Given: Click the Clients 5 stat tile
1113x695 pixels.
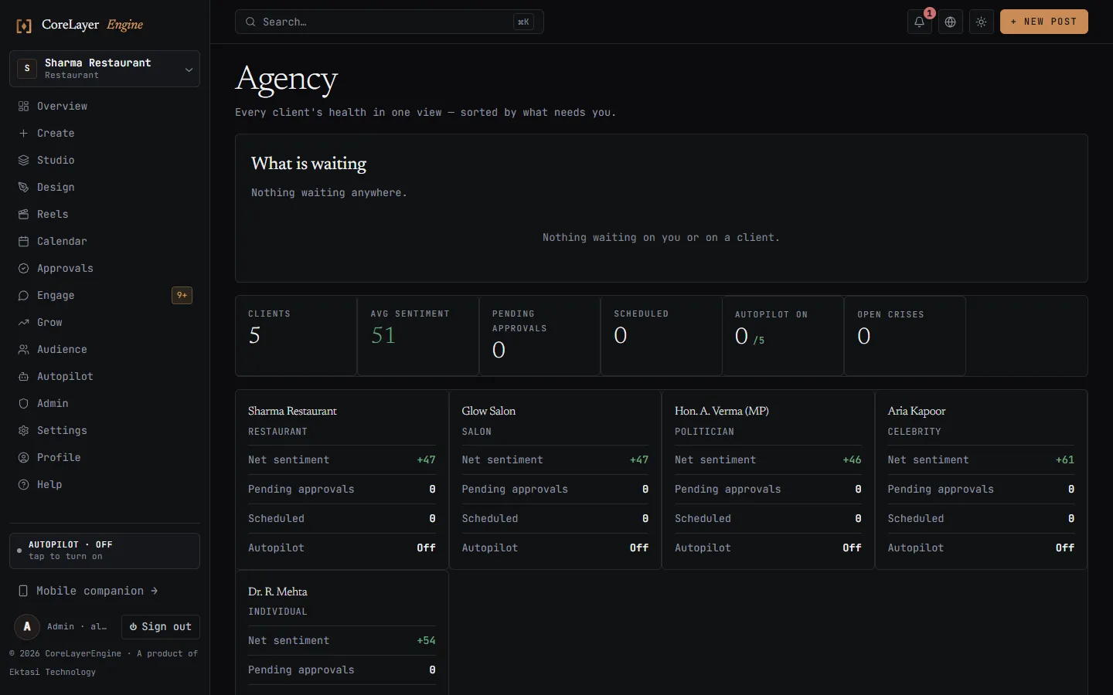Looking at the screenshot, I should pyautogui.click(x=296, y=336).
